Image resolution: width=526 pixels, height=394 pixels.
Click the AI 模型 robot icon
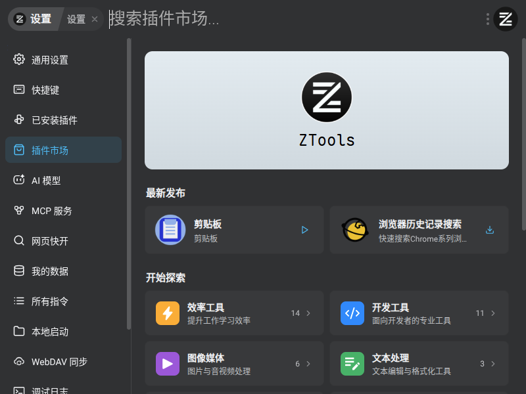19,180
